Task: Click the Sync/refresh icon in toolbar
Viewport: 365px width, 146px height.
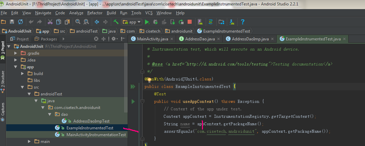Action: pyautogui.click(x=20, y=22)
